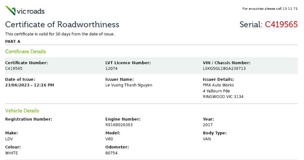Click the RINGWOOD VIC 3134 address line
Screen dimensions: 304x160
(223, 97)
